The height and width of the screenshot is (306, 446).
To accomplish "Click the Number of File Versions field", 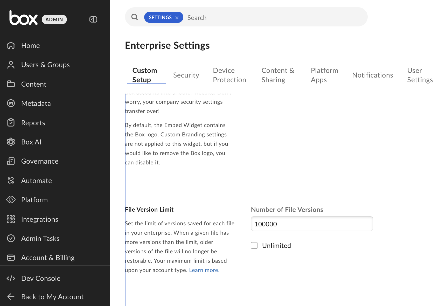I will 312,224.
